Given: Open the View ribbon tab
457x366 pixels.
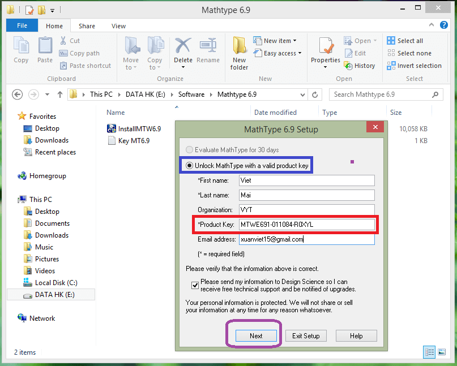Looking at the screenshot, I should [119, 26].
